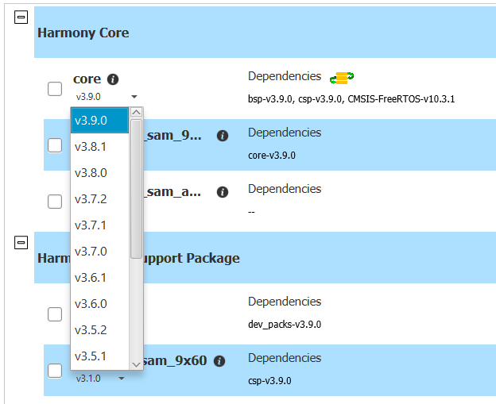Image resolution: width=496 pixels, height=404 pixels.
Task: Click the core-v3.9.0 dependency text
Action: pos(272,156)
